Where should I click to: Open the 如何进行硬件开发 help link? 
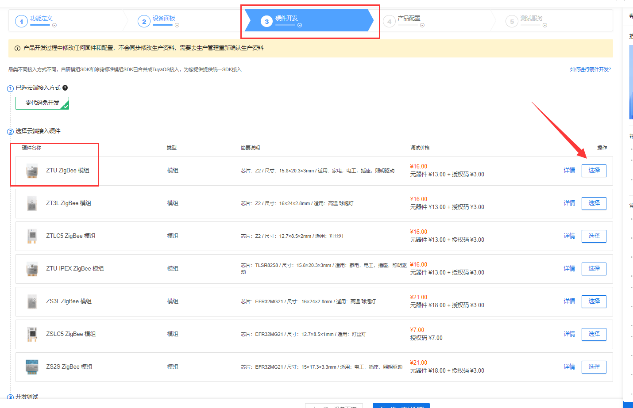pos(590,69)
